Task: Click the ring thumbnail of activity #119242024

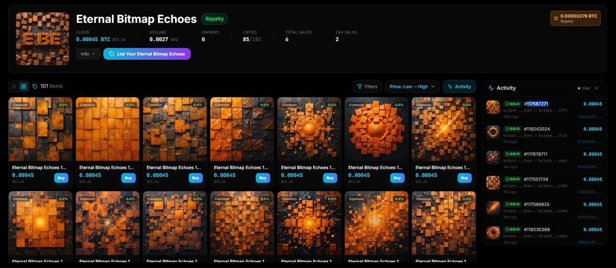Action: coord(493,132)
